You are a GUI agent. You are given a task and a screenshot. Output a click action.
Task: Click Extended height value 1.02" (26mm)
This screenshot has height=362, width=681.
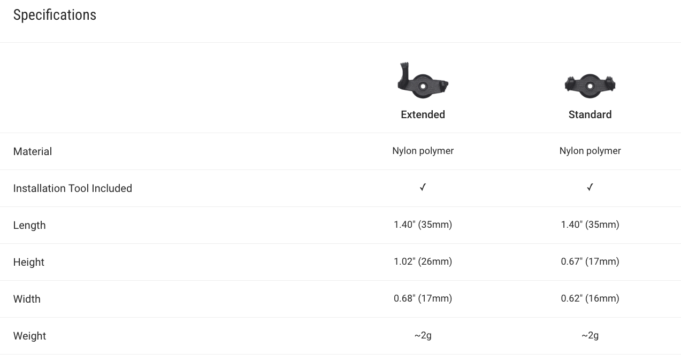tap(423, 261)
